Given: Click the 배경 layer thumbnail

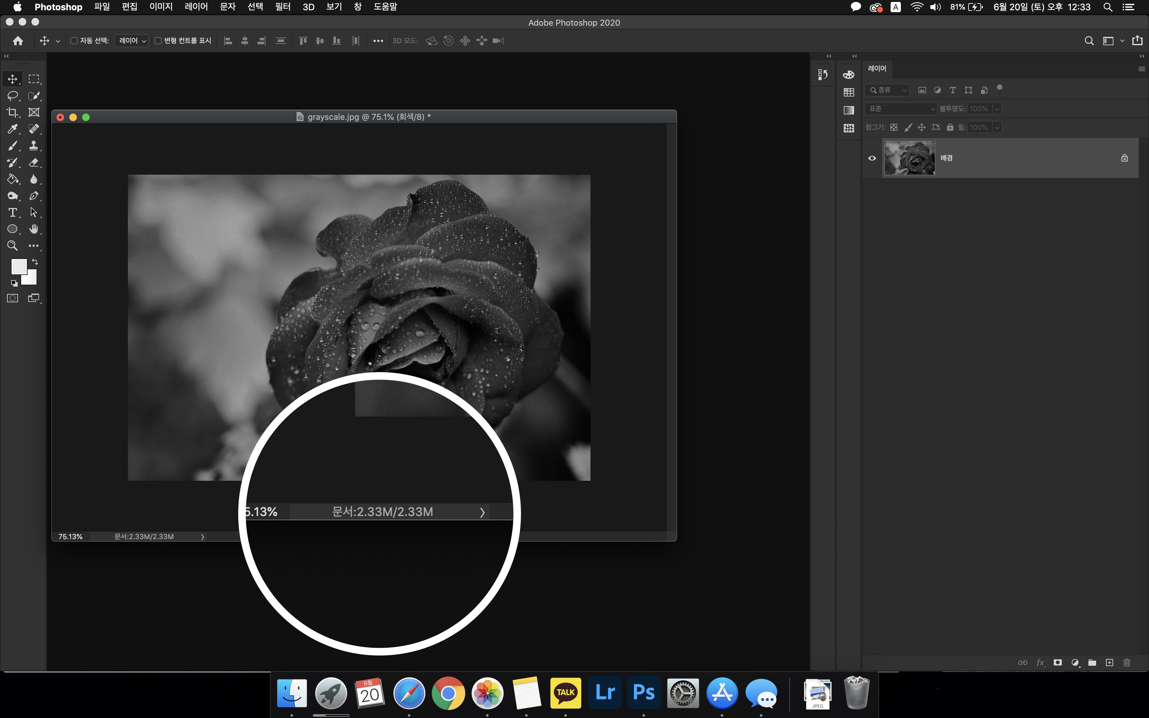Looking at the screenshot, I should tap(909, 158).
